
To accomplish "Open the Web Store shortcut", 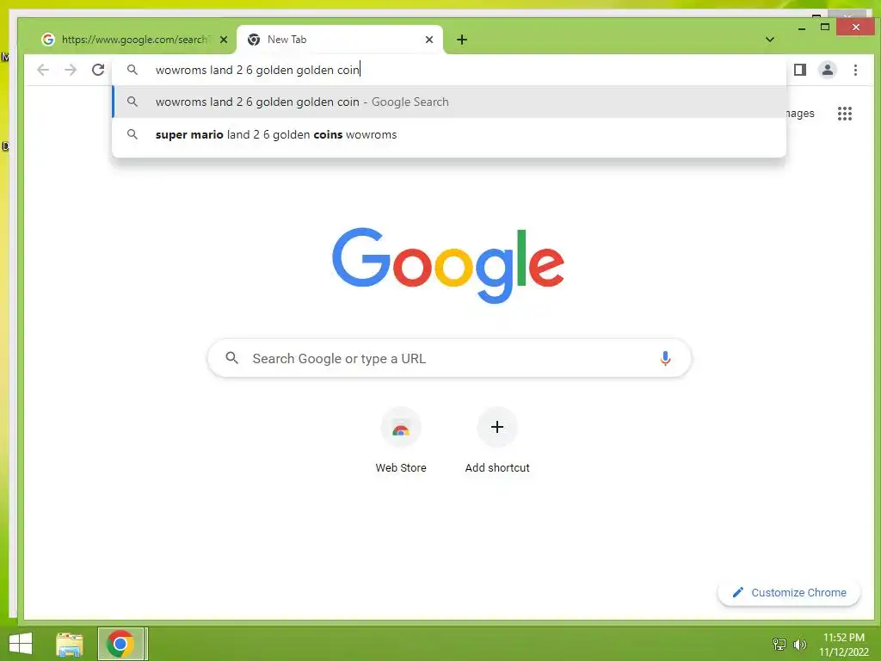I will tap(401, 442).
